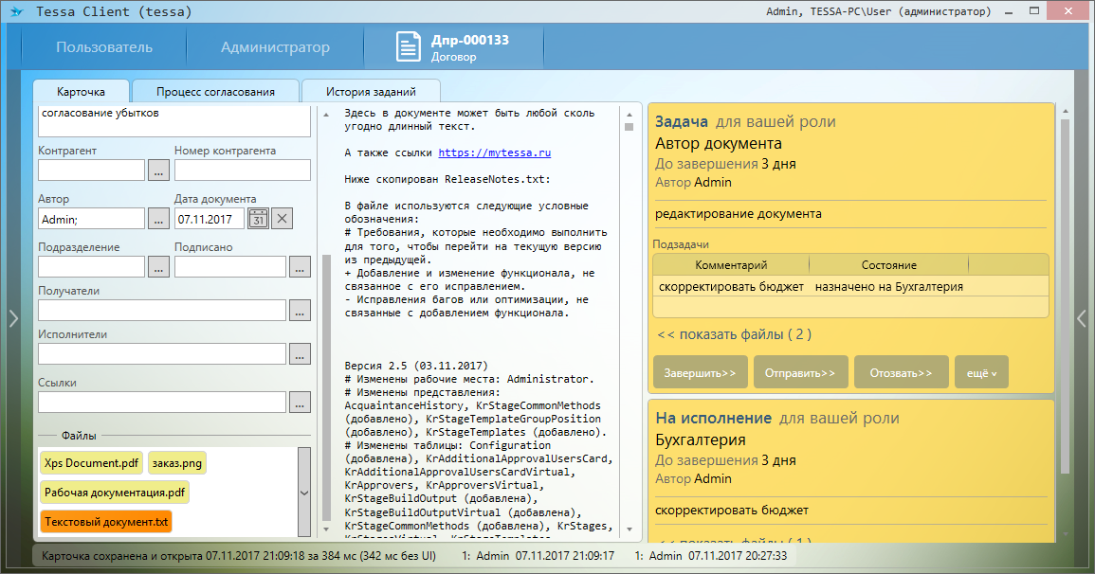
Task: Open the Карточка tab
Action: point(81,91)
